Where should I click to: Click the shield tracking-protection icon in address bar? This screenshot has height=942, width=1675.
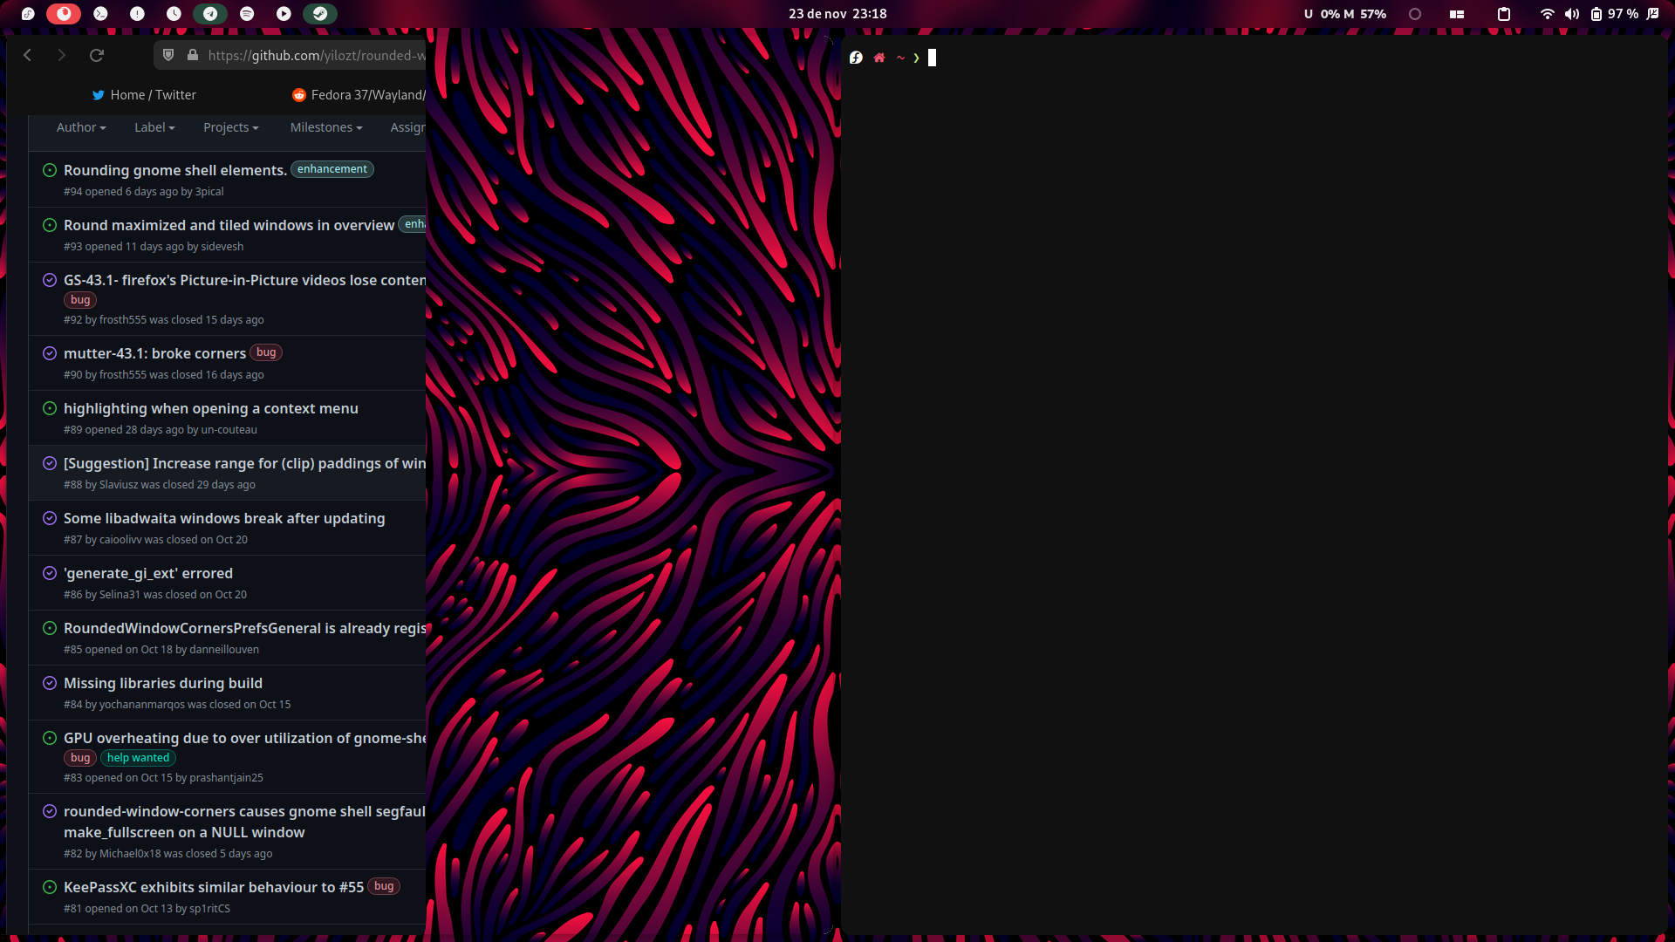point(167,55)
